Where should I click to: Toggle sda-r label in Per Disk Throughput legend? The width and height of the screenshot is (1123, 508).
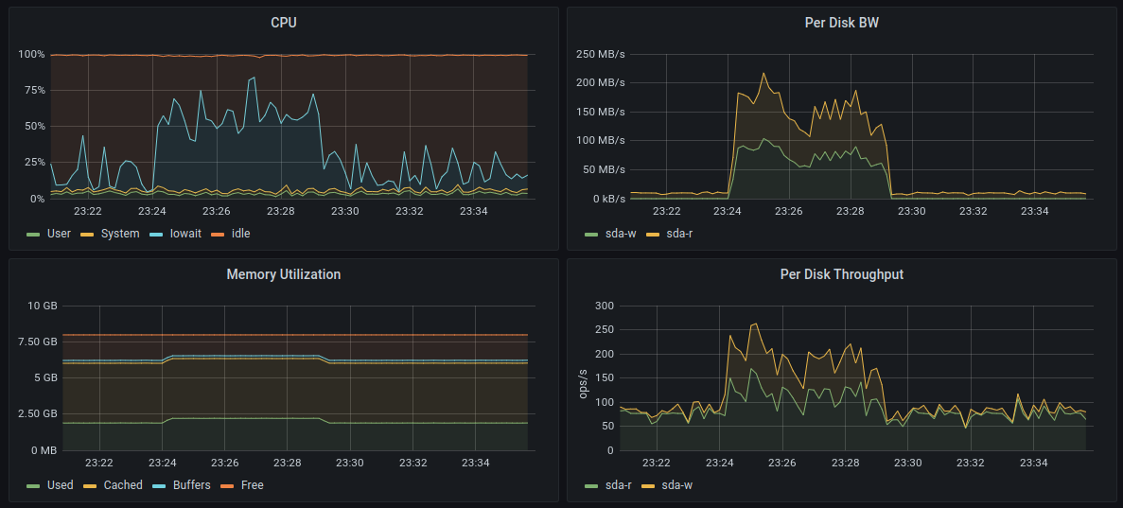619,485
